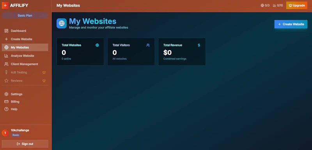Image resolution: width=312 pixels, height=150 pixels.
Task: Click the Basic badge under 10kchallenge
Action: pyautogui.click(x=16, y=135)
